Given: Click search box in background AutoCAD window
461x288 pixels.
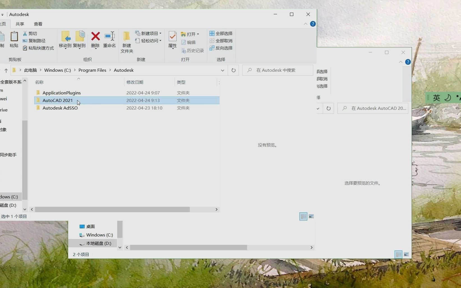Looking at the screenshot, I should pos(373,108).
